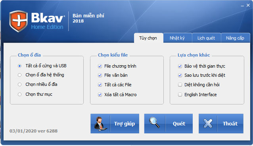Image resolution: width=253 pixels, height=146 pixels.
Task: Click the Bkav shield logo icon
Action: pos(18,21)
